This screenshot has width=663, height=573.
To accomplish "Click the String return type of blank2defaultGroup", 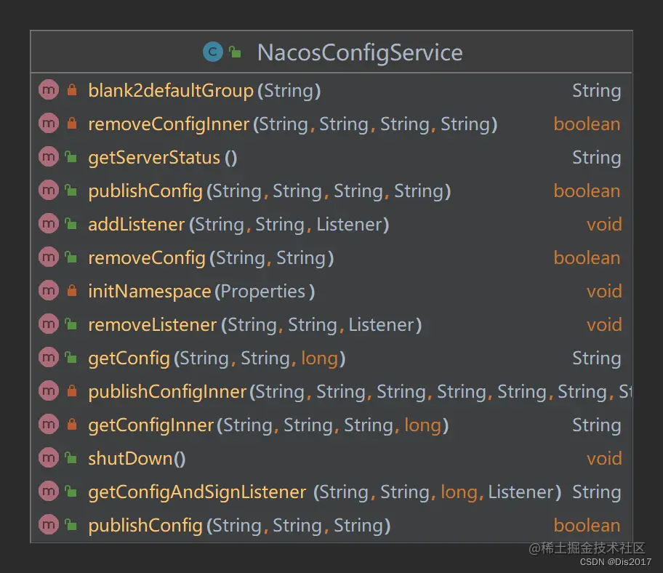I will (x=596, y=90).
